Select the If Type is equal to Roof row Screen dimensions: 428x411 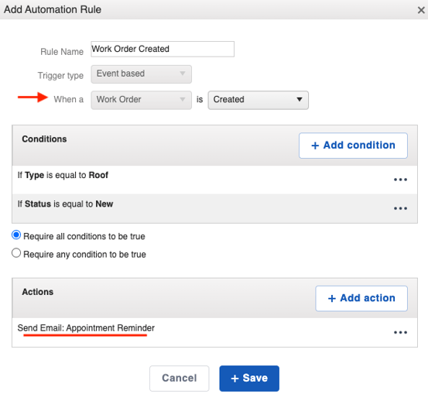click(214, 180)
